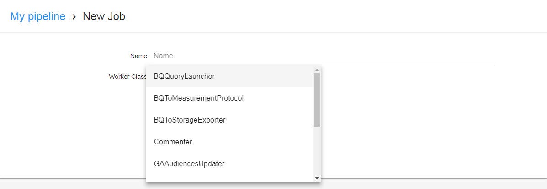Click the Worker Class label
547x189 pixels.
coord(127,77)
